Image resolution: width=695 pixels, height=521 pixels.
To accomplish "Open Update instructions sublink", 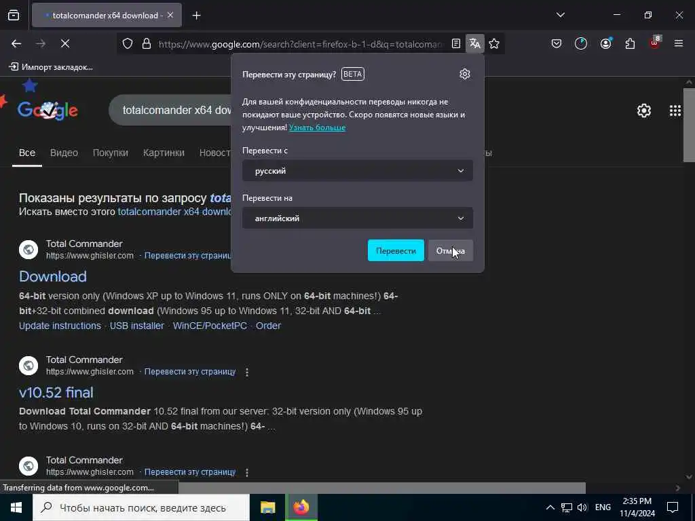I will click(x=60, y=326).
